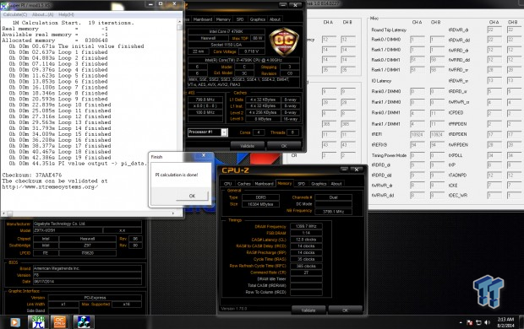Click the Super PI horizontal scrollbar left arrow
524x329 pixels.
point(3,213)
